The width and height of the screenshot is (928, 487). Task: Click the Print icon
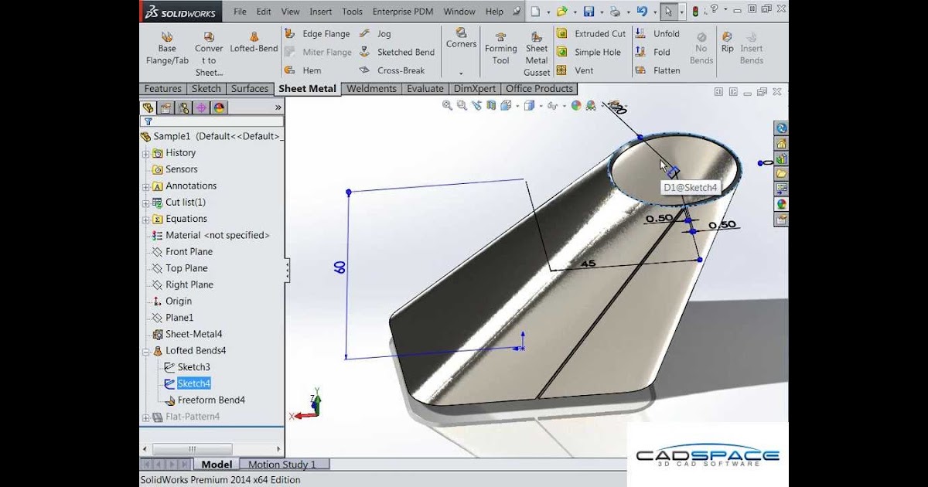pyautogui.click(x=615, y=12)
